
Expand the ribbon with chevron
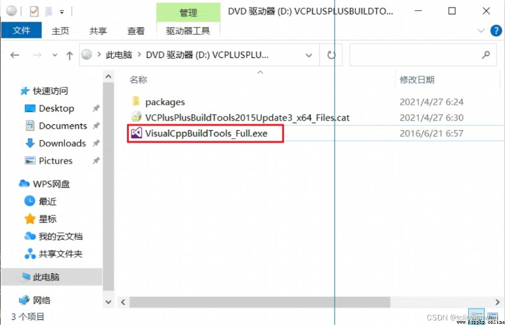[481, 31]
